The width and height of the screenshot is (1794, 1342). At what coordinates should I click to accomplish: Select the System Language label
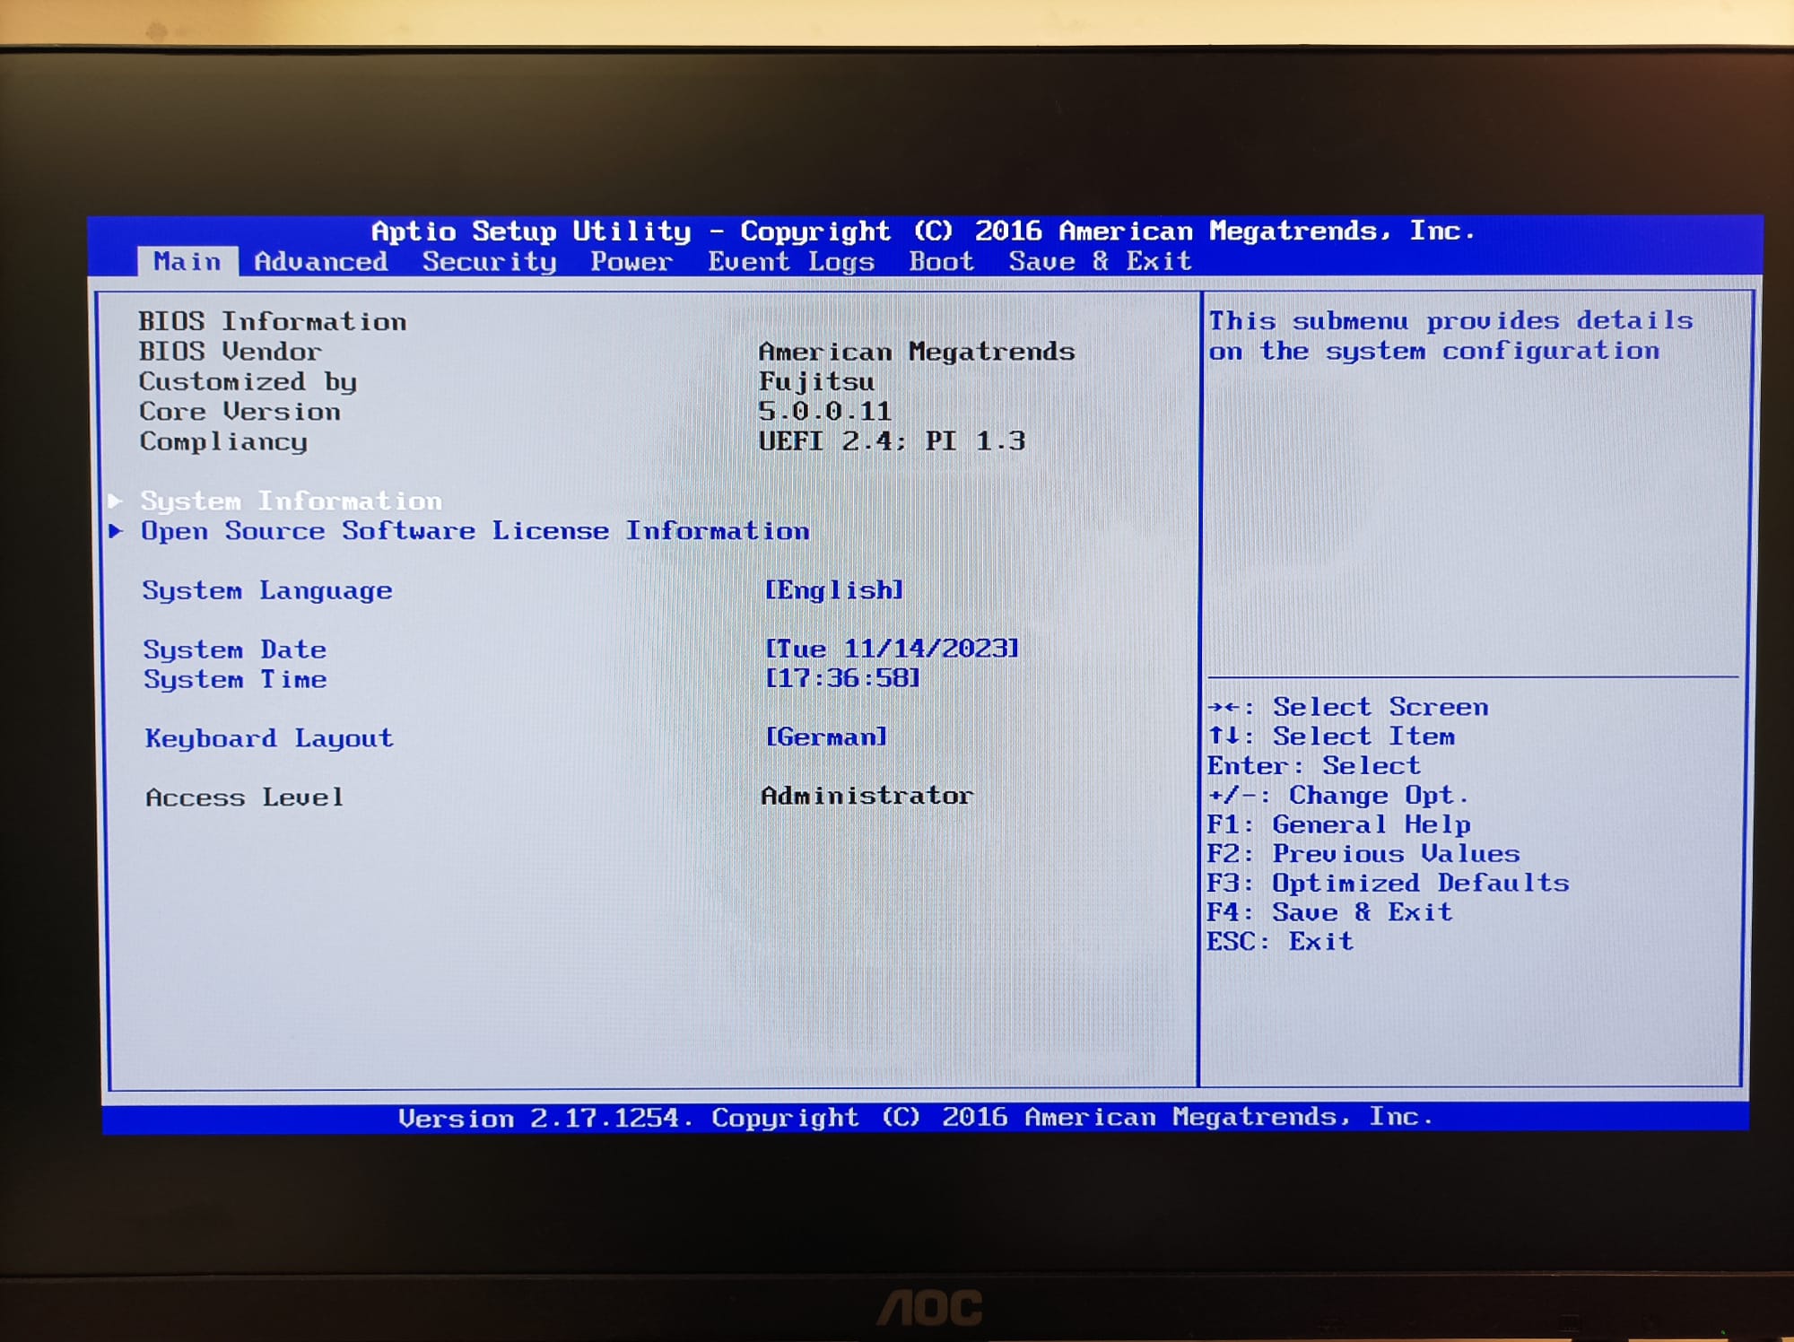click(x=267, y=590)
